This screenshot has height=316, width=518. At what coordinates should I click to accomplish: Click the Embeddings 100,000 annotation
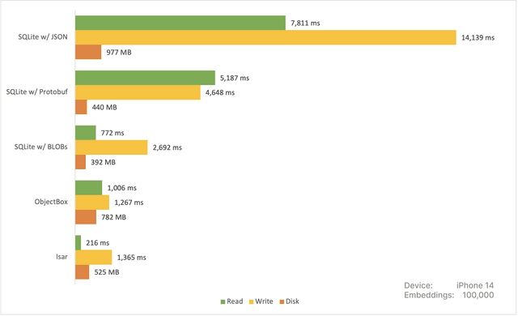(449, 295)
